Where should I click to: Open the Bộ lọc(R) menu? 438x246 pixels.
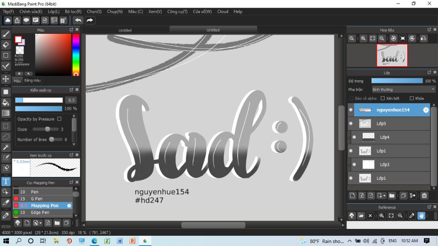(73, 12)
